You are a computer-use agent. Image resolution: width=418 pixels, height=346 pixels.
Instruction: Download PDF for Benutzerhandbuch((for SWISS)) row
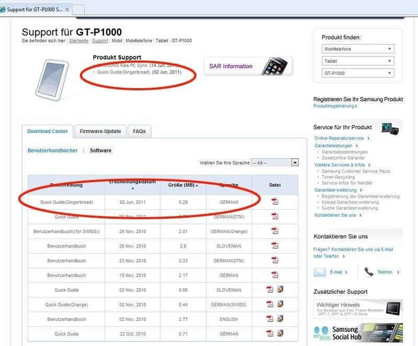tap(275, 231)
